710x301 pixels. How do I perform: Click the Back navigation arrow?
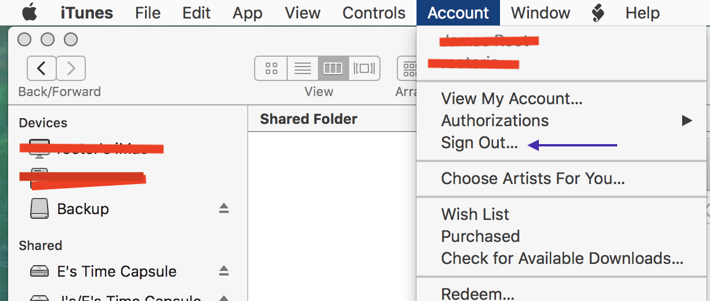tap(42, 68)
